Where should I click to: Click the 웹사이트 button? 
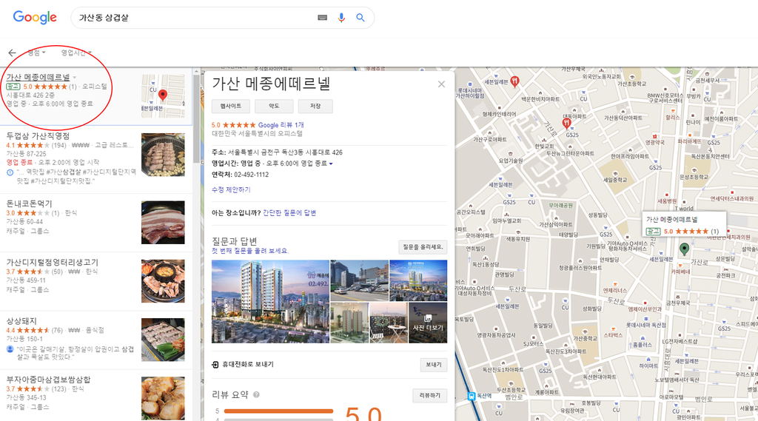[231, 107]
